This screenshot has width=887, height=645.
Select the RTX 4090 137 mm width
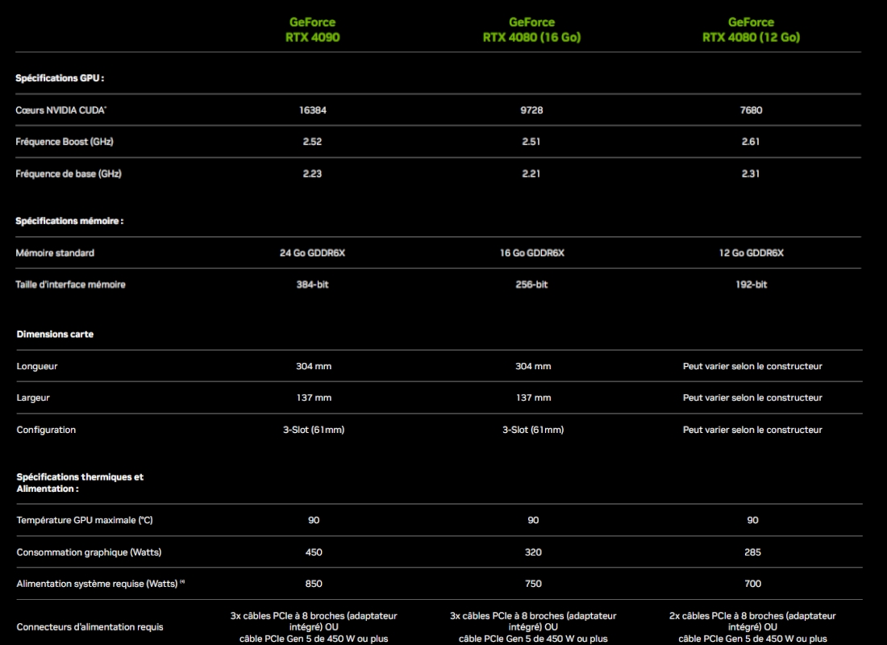[314, 397]
